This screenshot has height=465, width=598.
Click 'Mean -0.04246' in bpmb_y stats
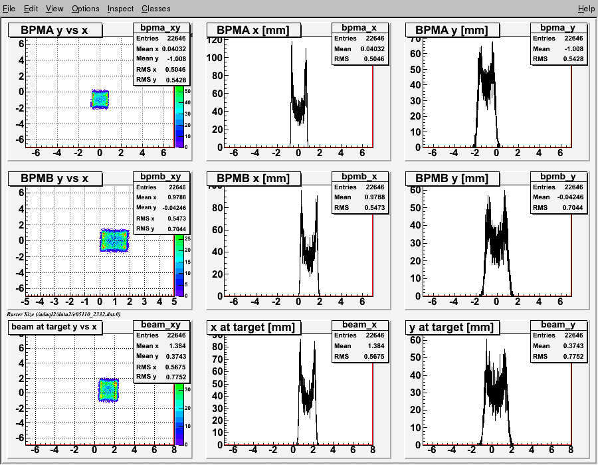click(558, 197)
